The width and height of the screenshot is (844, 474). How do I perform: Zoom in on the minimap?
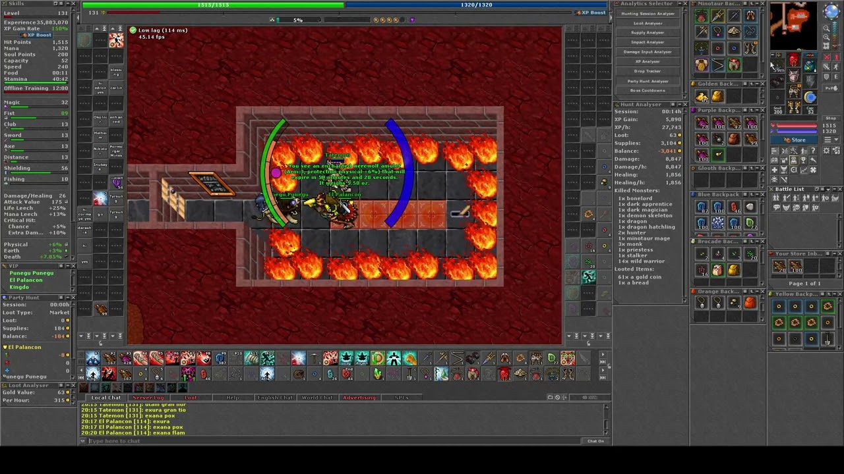pyautogui.click(x=826, y=38)
